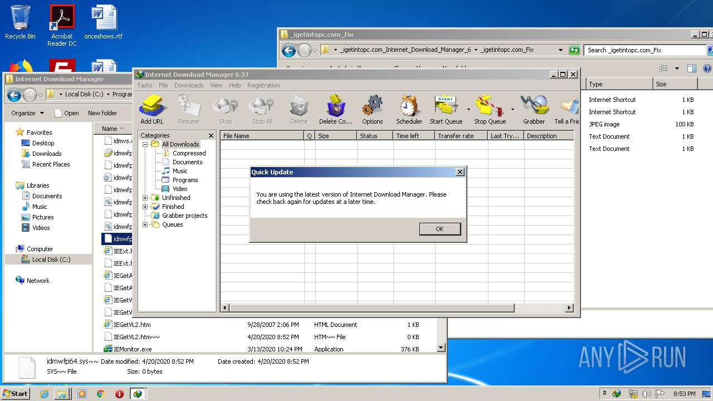Image resolution: width=713 pixels, height=401 pixels.
Task: Open Opera from taskbar
Action: (119, 394)
